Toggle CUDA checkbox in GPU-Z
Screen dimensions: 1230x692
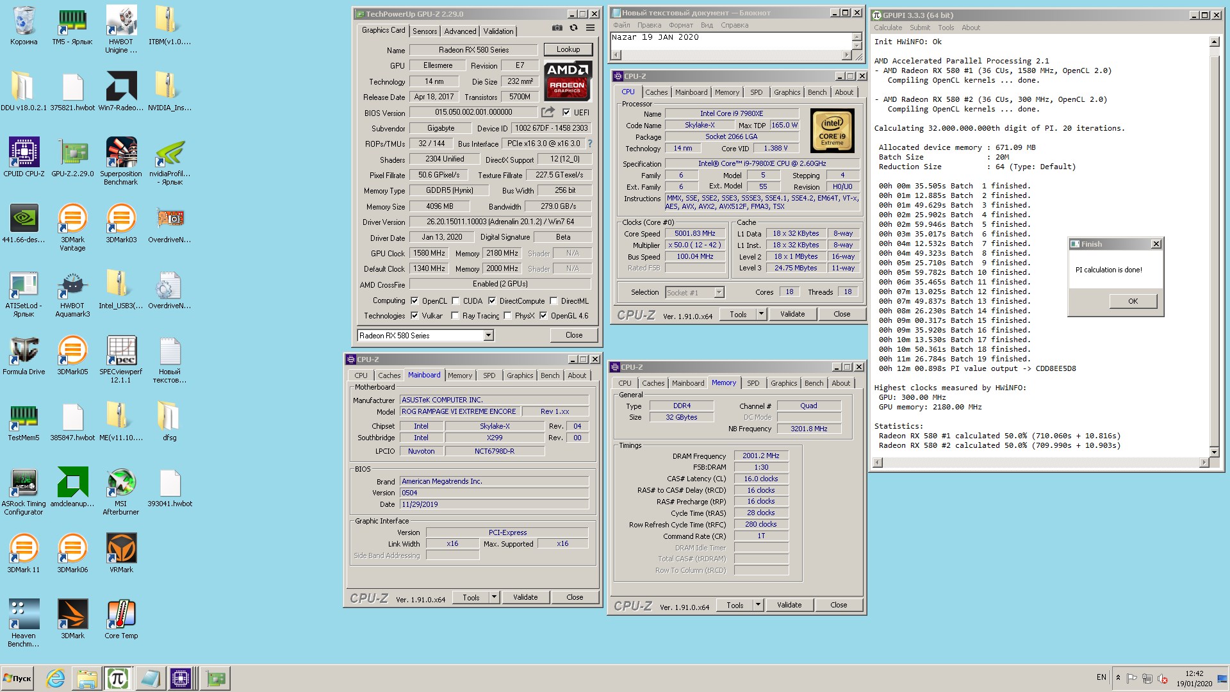coord(455,301)
